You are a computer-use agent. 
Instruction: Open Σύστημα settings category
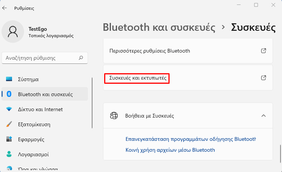point(45,79)
